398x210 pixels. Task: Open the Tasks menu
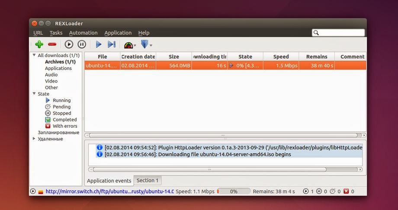tap(56, 33)
